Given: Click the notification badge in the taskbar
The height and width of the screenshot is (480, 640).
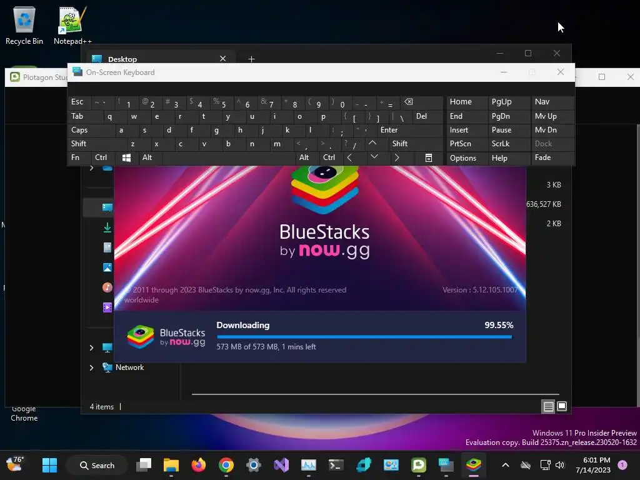Looking at the screenshot, I should [622, 464].
